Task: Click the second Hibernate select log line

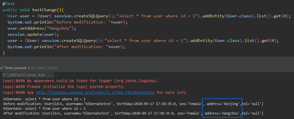Action: [x=44, y=109]
